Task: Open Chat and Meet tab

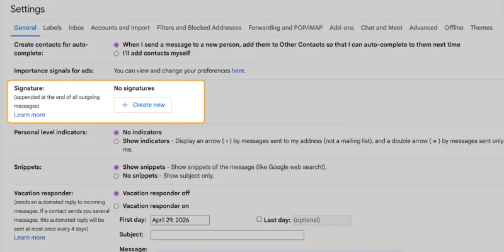Action: point(382,28)
